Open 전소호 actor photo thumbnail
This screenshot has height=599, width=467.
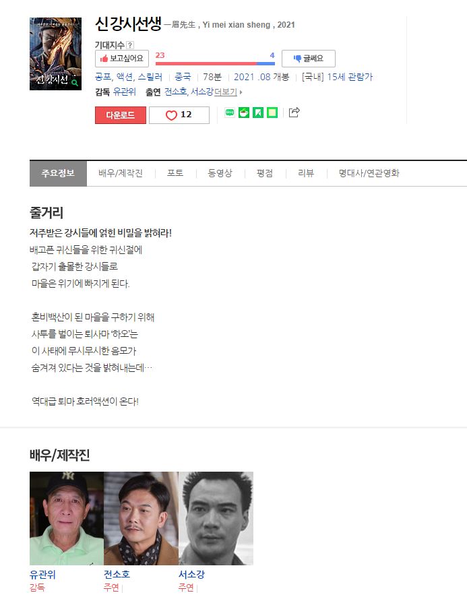[x=141, y=518]
